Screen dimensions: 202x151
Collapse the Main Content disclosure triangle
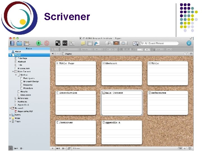click(13, 72)
